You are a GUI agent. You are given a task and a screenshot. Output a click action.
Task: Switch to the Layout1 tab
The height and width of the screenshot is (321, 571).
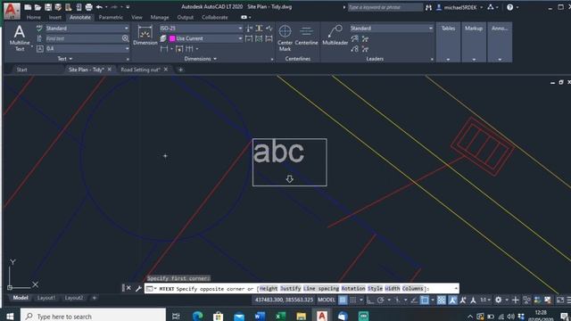click(x=46, y=298)
